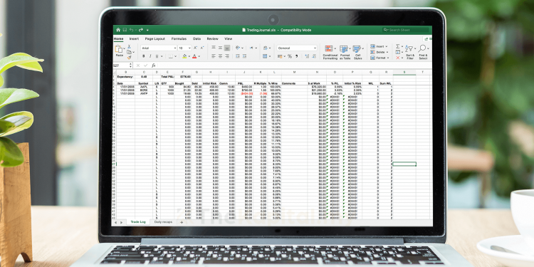Open Find & Select magnifier menu
This screenshot has width=534, height=267.
[423, 52]
